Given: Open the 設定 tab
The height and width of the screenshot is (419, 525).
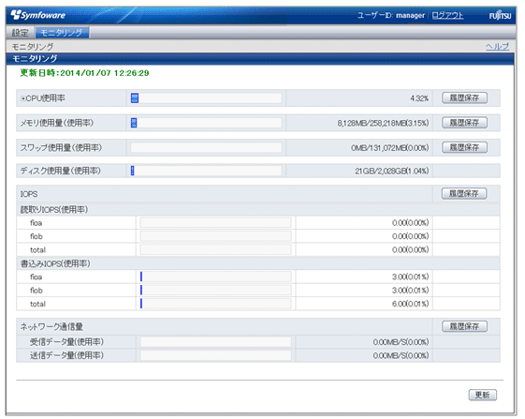Looking at the screenshot, I should (x=20, y=33).
